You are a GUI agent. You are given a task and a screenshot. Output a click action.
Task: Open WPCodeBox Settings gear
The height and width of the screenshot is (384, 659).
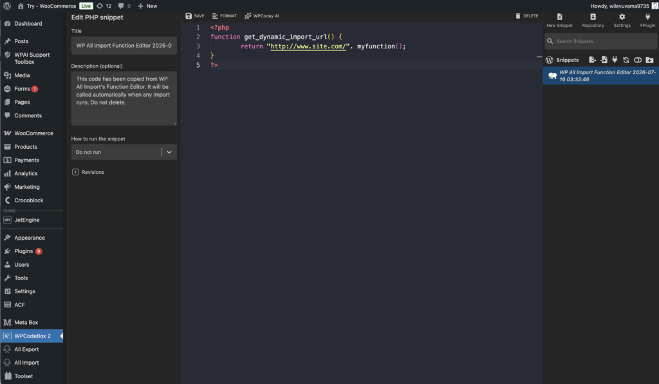tap(622, 17)
